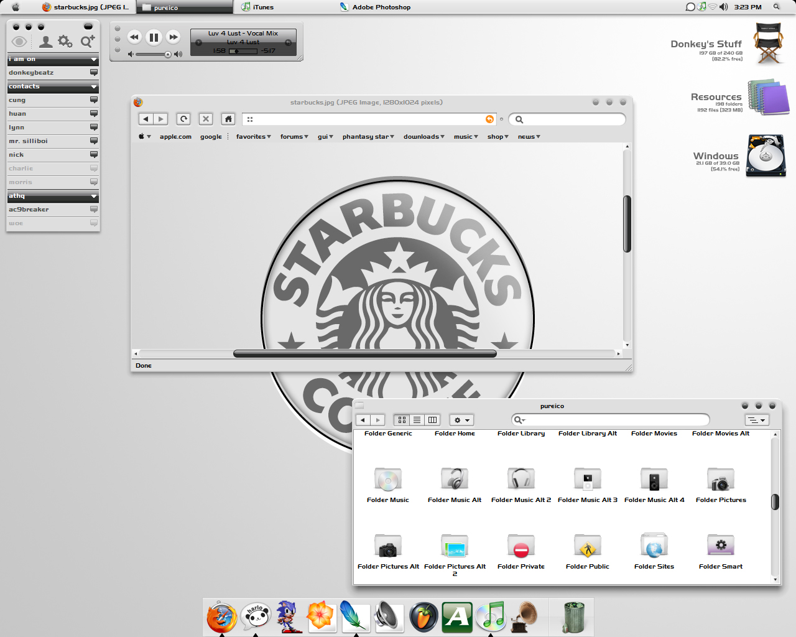Open Spotlight search in menu bar

777,7
